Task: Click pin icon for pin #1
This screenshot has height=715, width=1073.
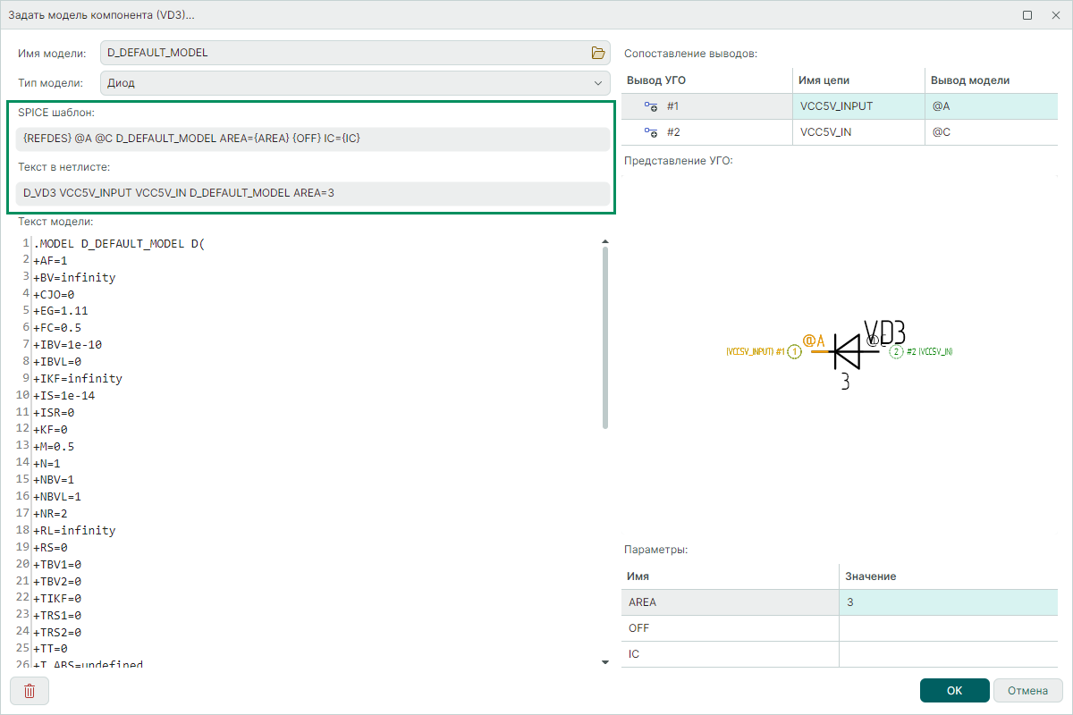Action: tap(651, 106)
